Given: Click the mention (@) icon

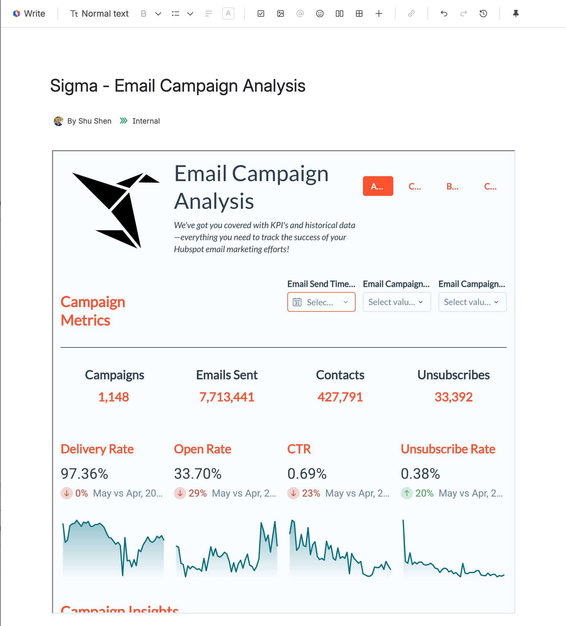Looking at the screenshot, I should 300,14.
